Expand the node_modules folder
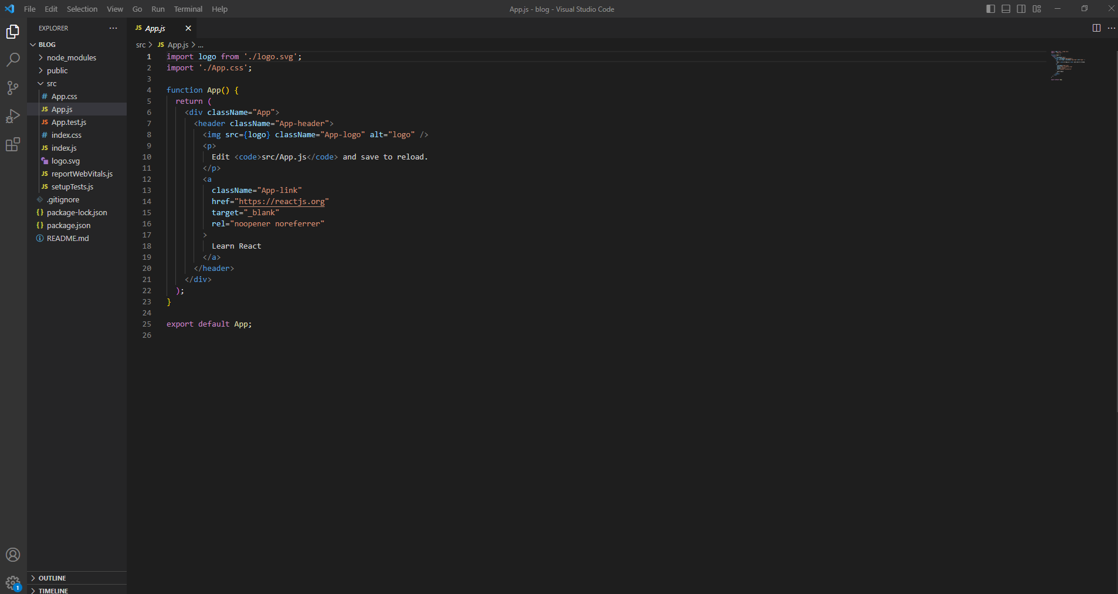 coord(77,57)
